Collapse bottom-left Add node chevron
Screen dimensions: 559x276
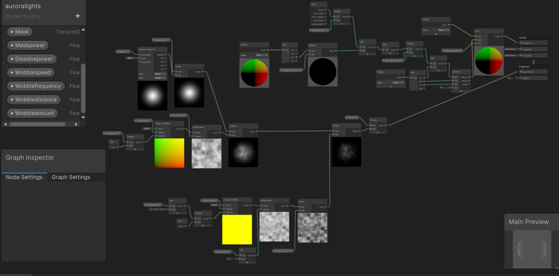click(x=177, y=213)
